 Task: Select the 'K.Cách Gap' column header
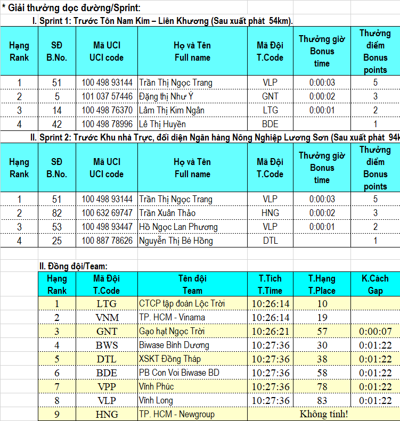coord(375,284)
